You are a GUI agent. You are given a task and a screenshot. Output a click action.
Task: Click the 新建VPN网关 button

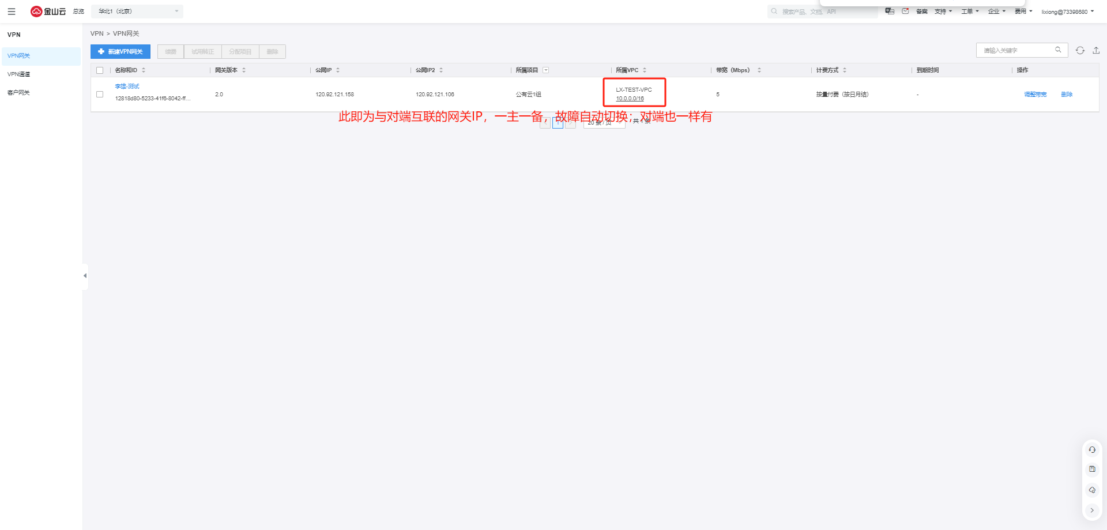121,52
